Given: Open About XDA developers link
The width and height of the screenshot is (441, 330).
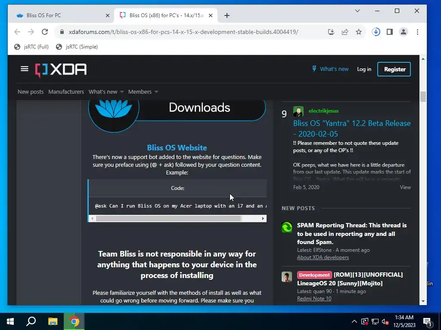Looking at the screenshot, I should 323,257.
